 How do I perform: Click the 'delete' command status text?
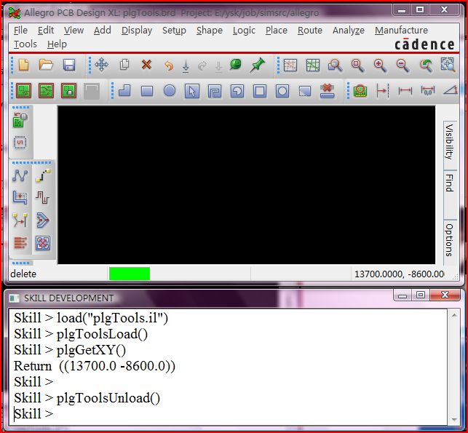coord(23,274)
